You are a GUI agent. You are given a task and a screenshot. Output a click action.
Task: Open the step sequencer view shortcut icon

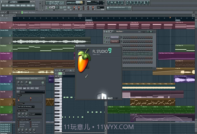112,3
